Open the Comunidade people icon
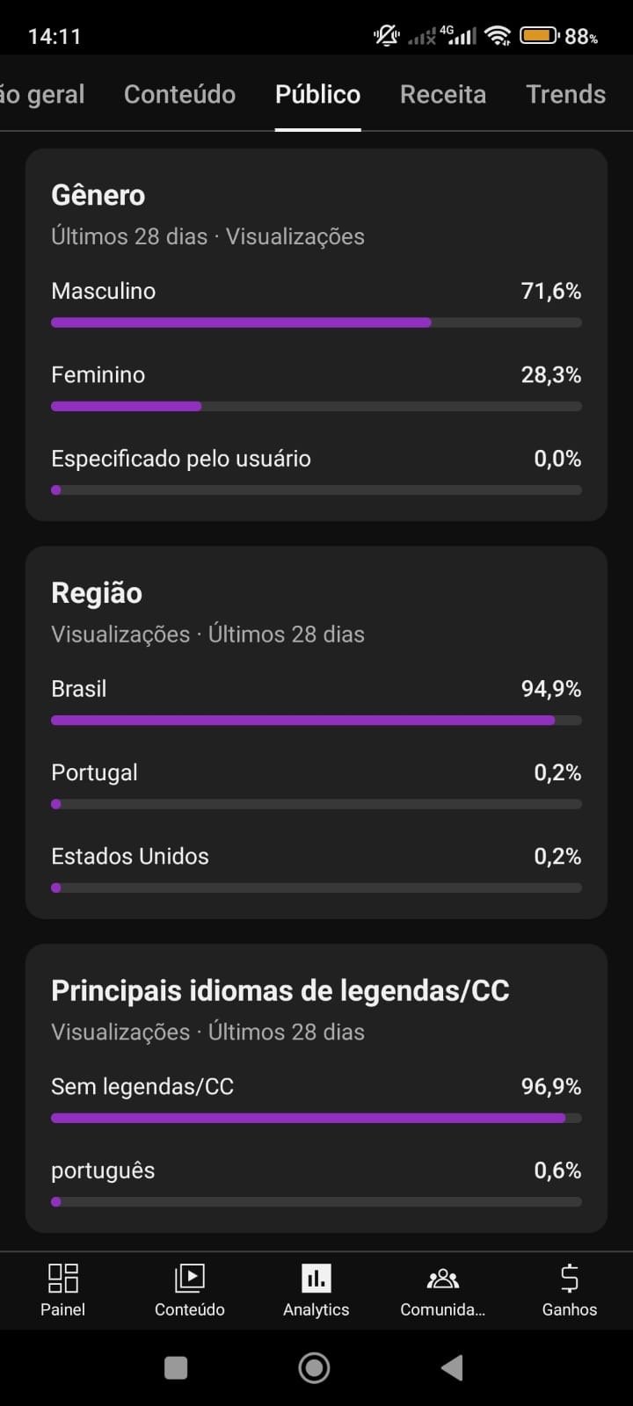Image resolution: width=633 pixels, height=1406 pixels. click(x=442, y=1279)
